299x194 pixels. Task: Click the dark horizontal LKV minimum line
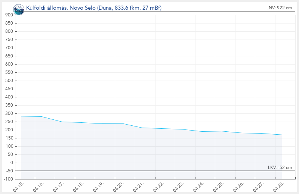click(x=149, y=171)
